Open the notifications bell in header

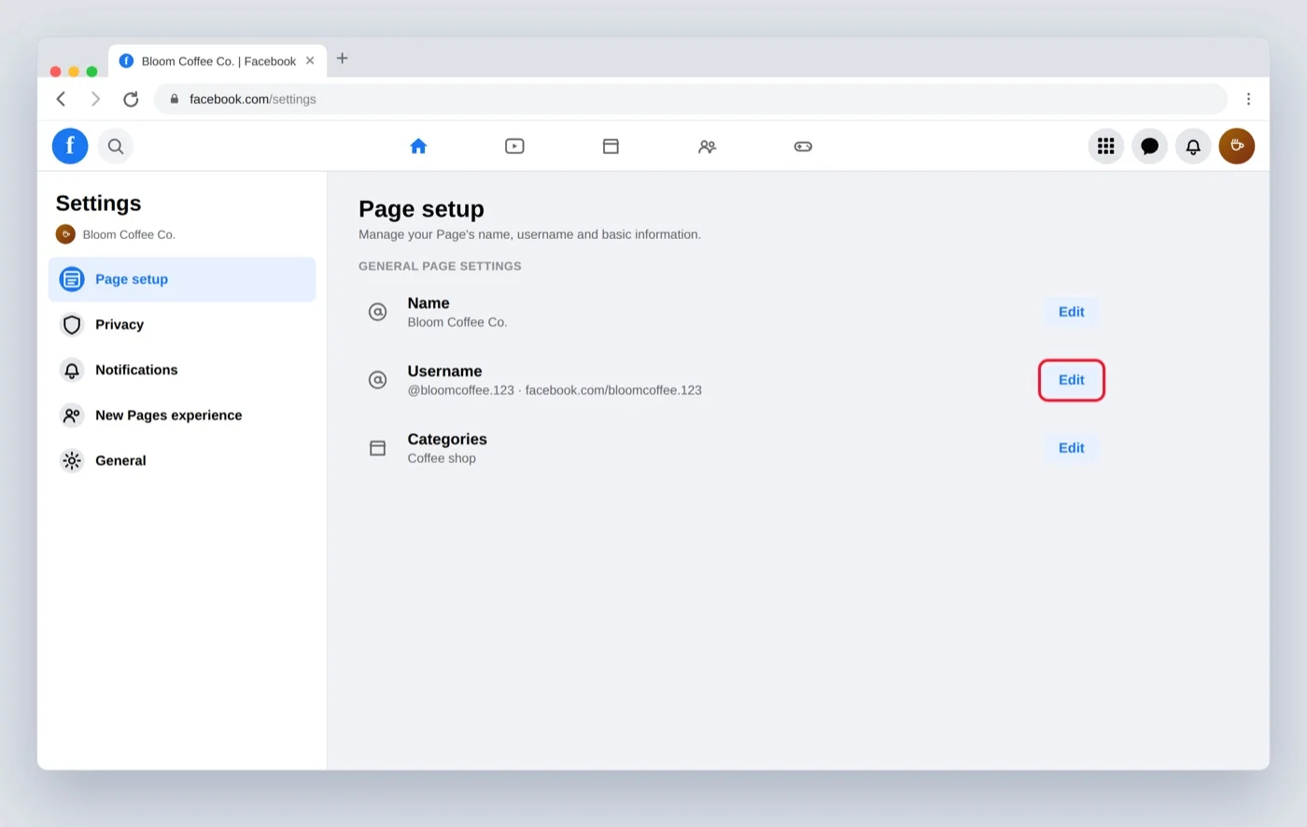1193,146
